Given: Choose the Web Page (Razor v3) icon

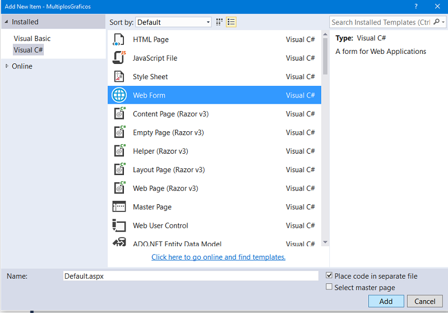Looking at the screenshot, I should pyautogui.click(x=119, y=188).
